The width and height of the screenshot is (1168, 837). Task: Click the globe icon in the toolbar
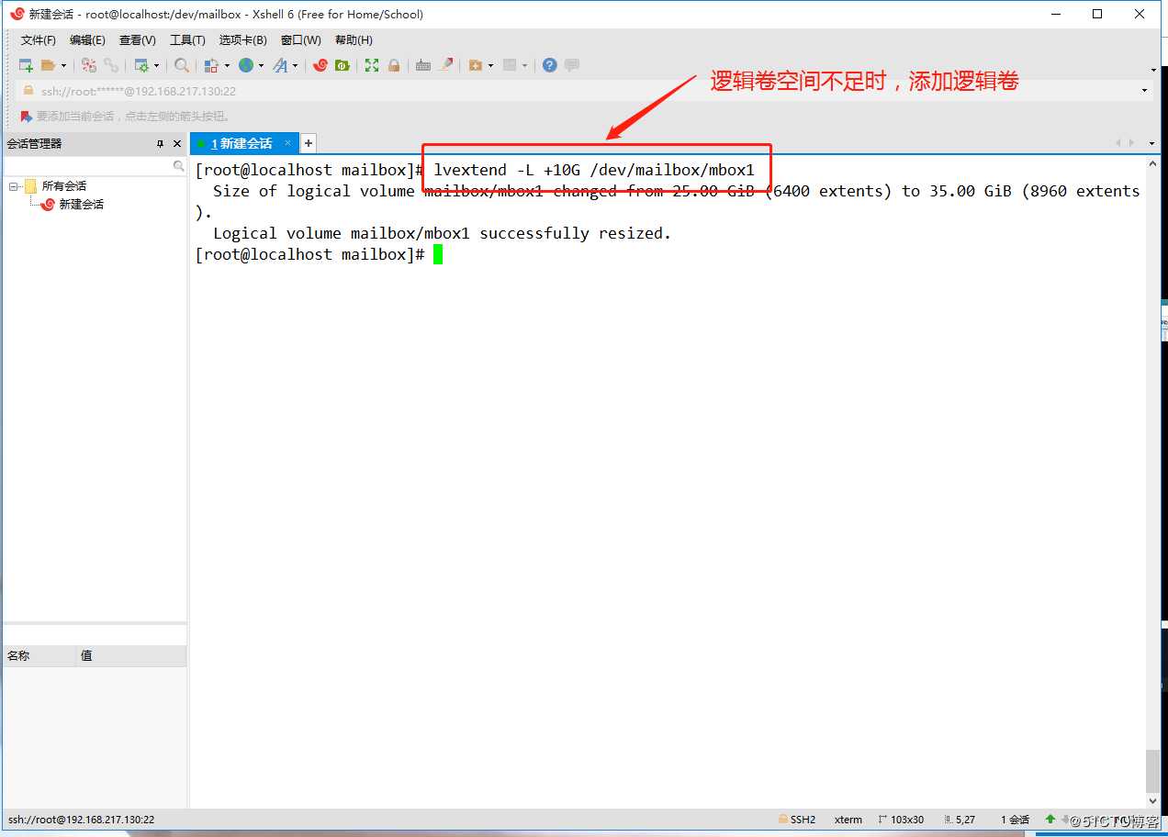pyautogui.click(x=245, y=65)
